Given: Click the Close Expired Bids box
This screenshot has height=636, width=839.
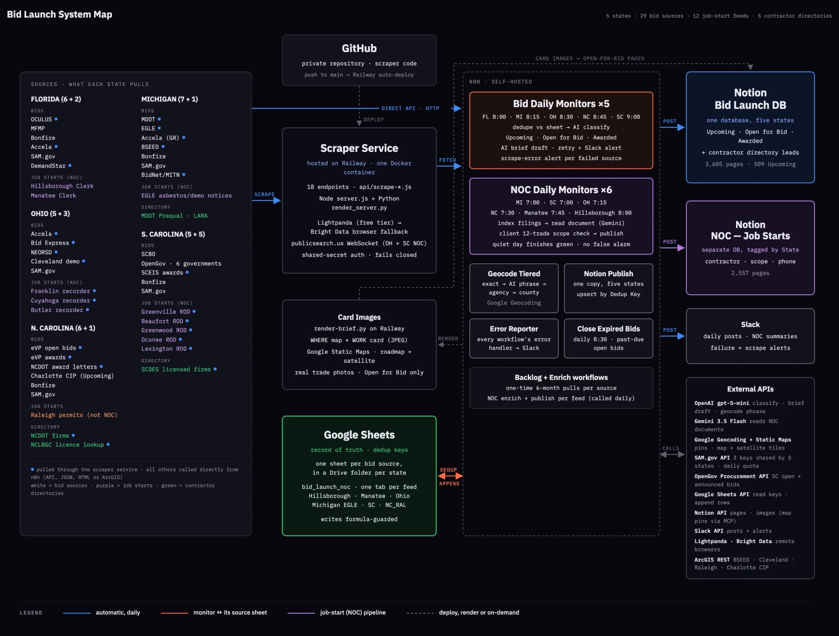Looking at the screenshot, I should tap(608, 338).
